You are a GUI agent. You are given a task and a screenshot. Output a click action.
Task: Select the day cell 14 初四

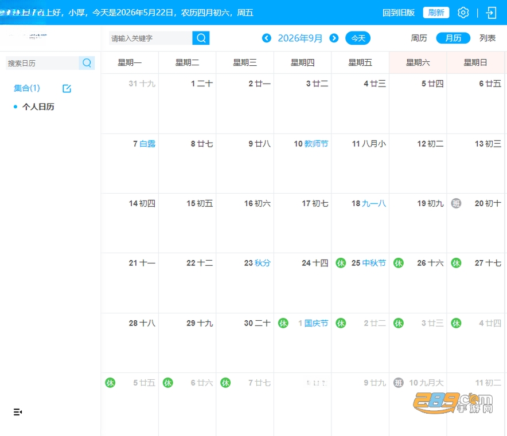click(130, 223)
